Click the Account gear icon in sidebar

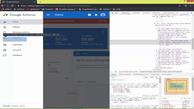coord(5,50)
